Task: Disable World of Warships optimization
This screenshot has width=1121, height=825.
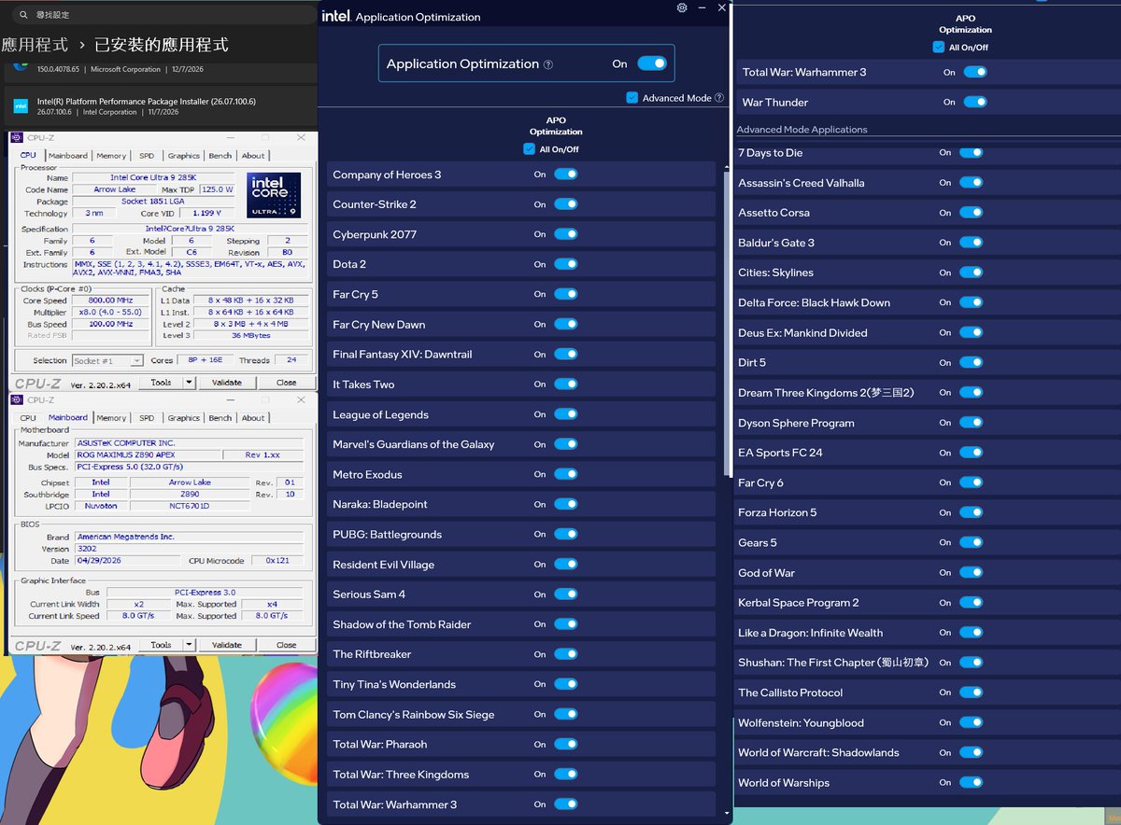Action: click(972, 782)
